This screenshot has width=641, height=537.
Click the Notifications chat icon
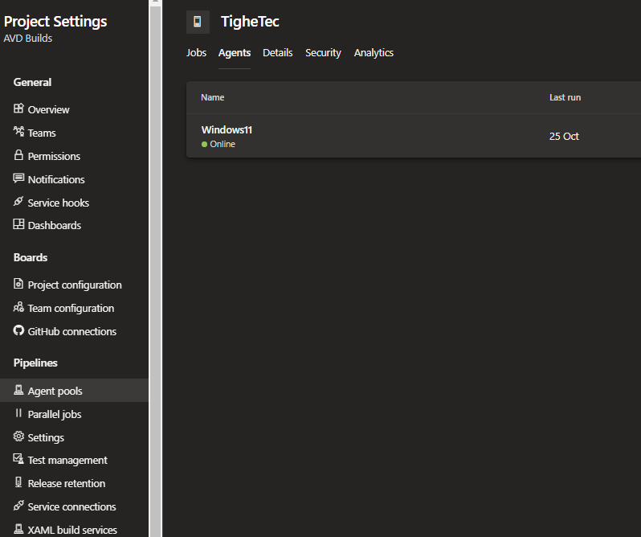point(18,179)
